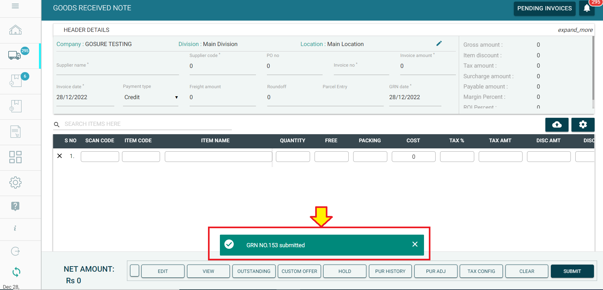Click the Tax Amt cell in row 1

coord(501,156)
